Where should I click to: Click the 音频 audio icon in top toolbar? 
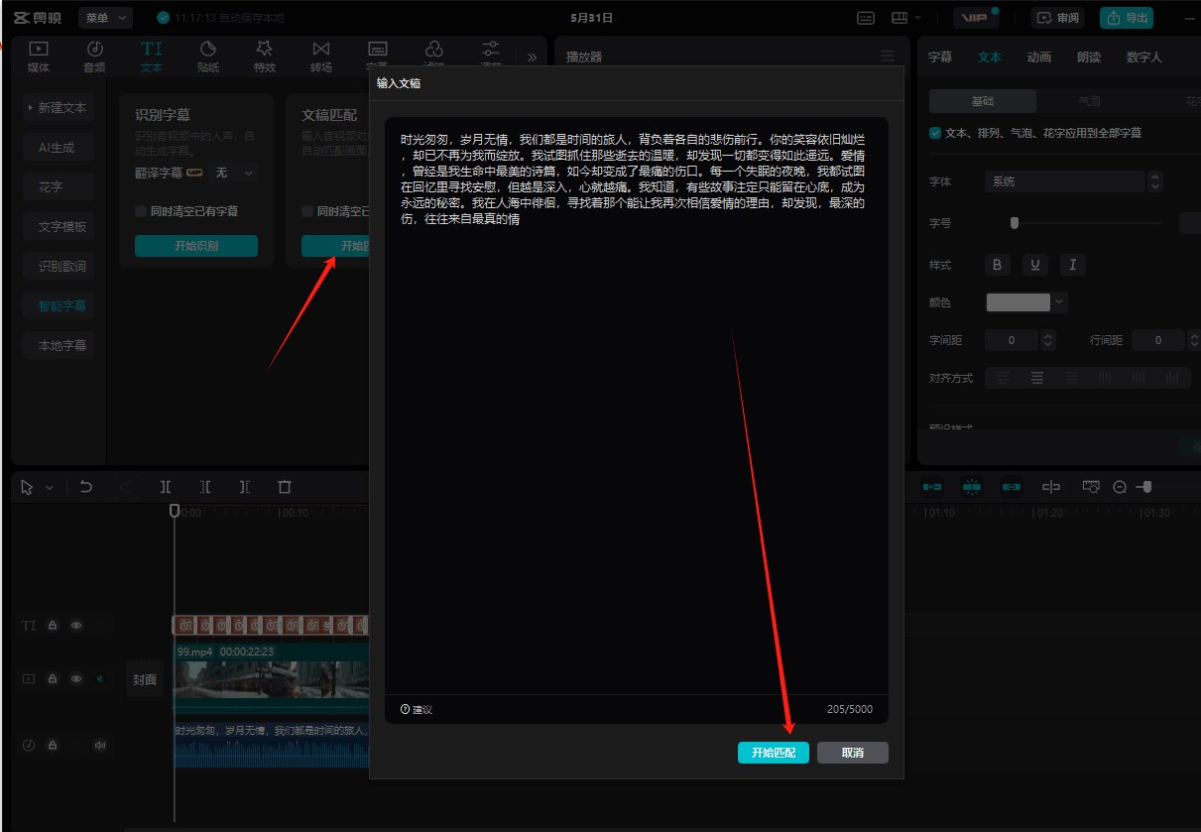[x=94, y=57]
